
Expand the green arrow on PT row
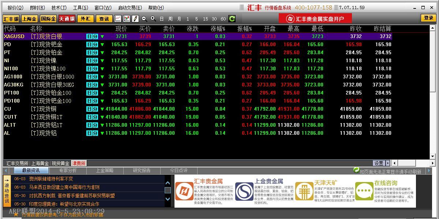(102, 52)
